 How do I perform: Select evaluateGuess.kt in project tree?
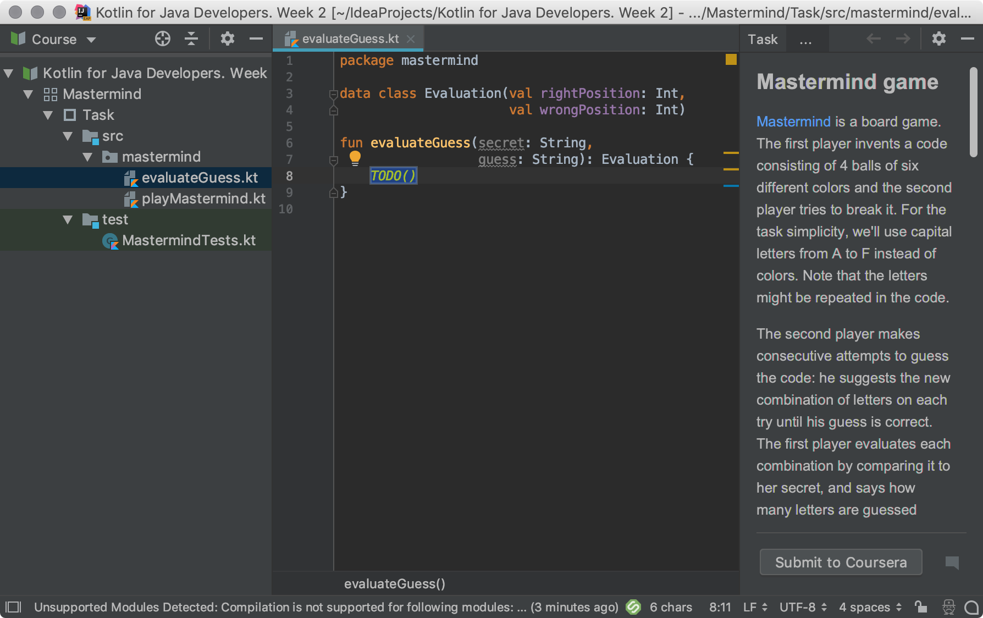(x=136, y=178)
